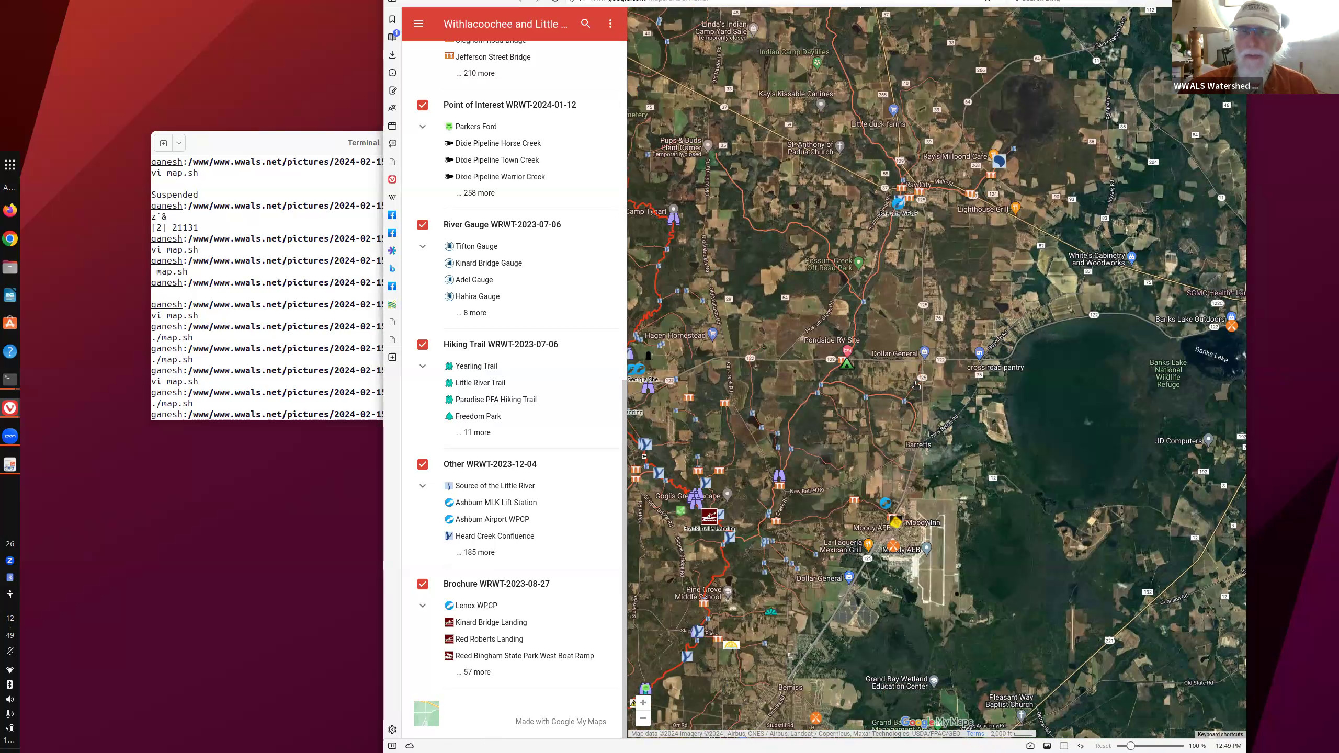Viewport: 1339px width, 753px height.
Task: Open Vivaldi history panel
Action: point(392,73)
